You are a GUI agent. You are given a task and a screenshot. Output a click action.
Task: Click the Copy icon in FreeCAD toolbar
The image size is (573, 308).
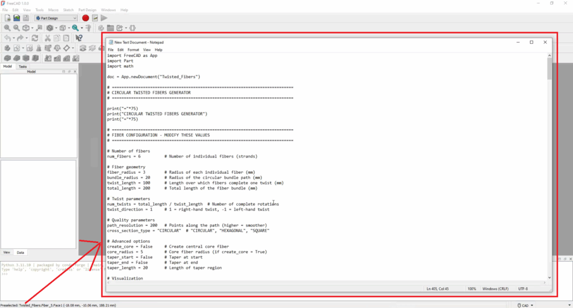pos(57,38)
